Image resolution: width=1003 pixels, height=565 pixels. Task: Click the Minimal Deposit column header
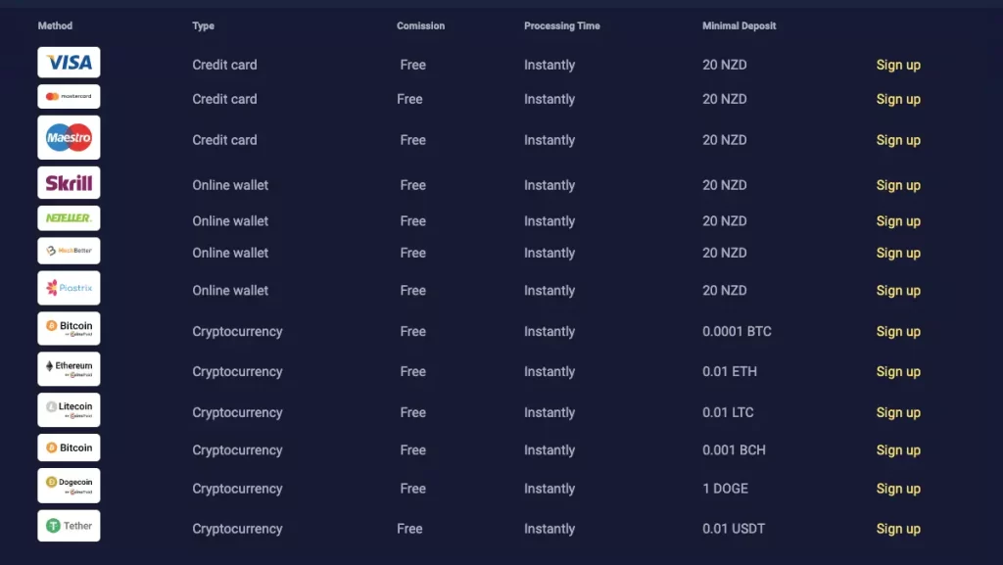pos(739,25)
